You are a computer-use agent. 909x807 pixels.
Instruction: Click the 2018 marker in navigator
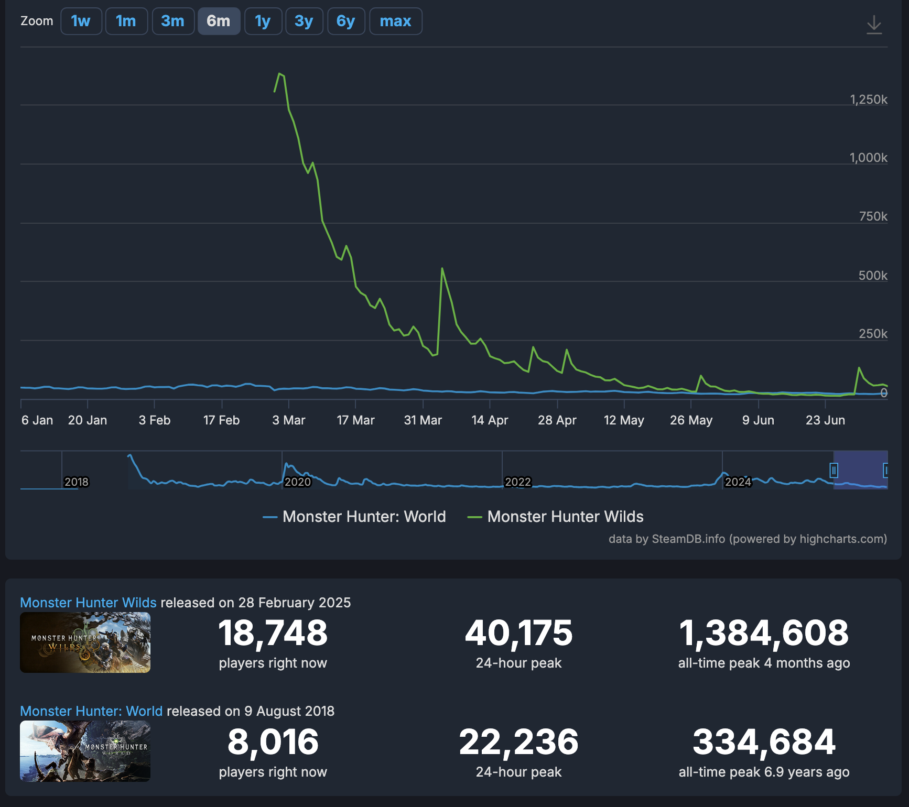pos(76,482)
